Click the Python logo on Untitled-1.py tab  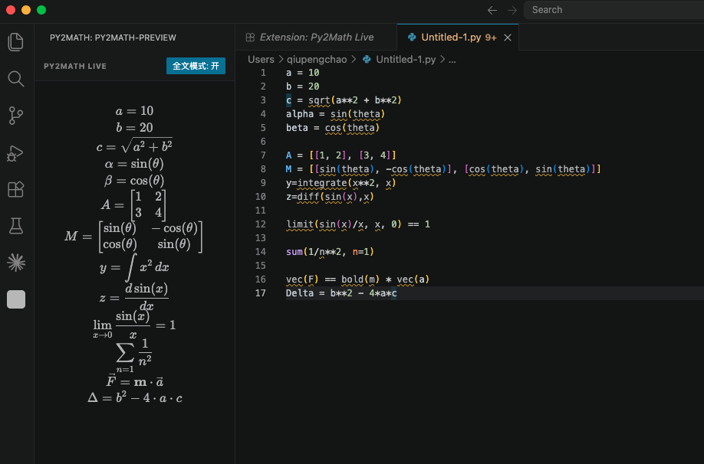pos(410,36)
